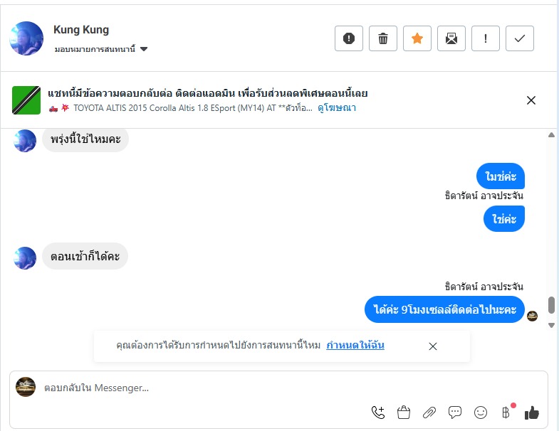Click the phone call request icon
The height and width of the screenshot is (431, 559).
click(378, 413)
